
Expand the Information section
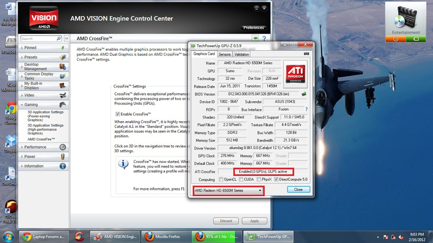[22, 166]
